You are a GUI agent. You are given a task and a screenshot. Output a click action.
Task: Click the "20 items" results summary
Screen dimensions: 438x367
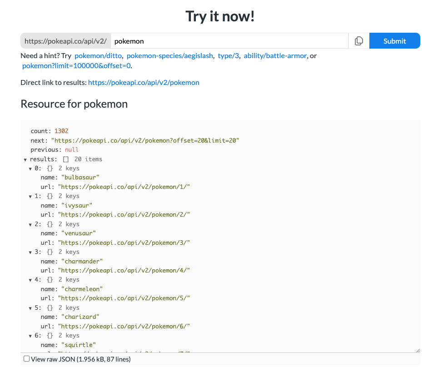coord(88,159)
